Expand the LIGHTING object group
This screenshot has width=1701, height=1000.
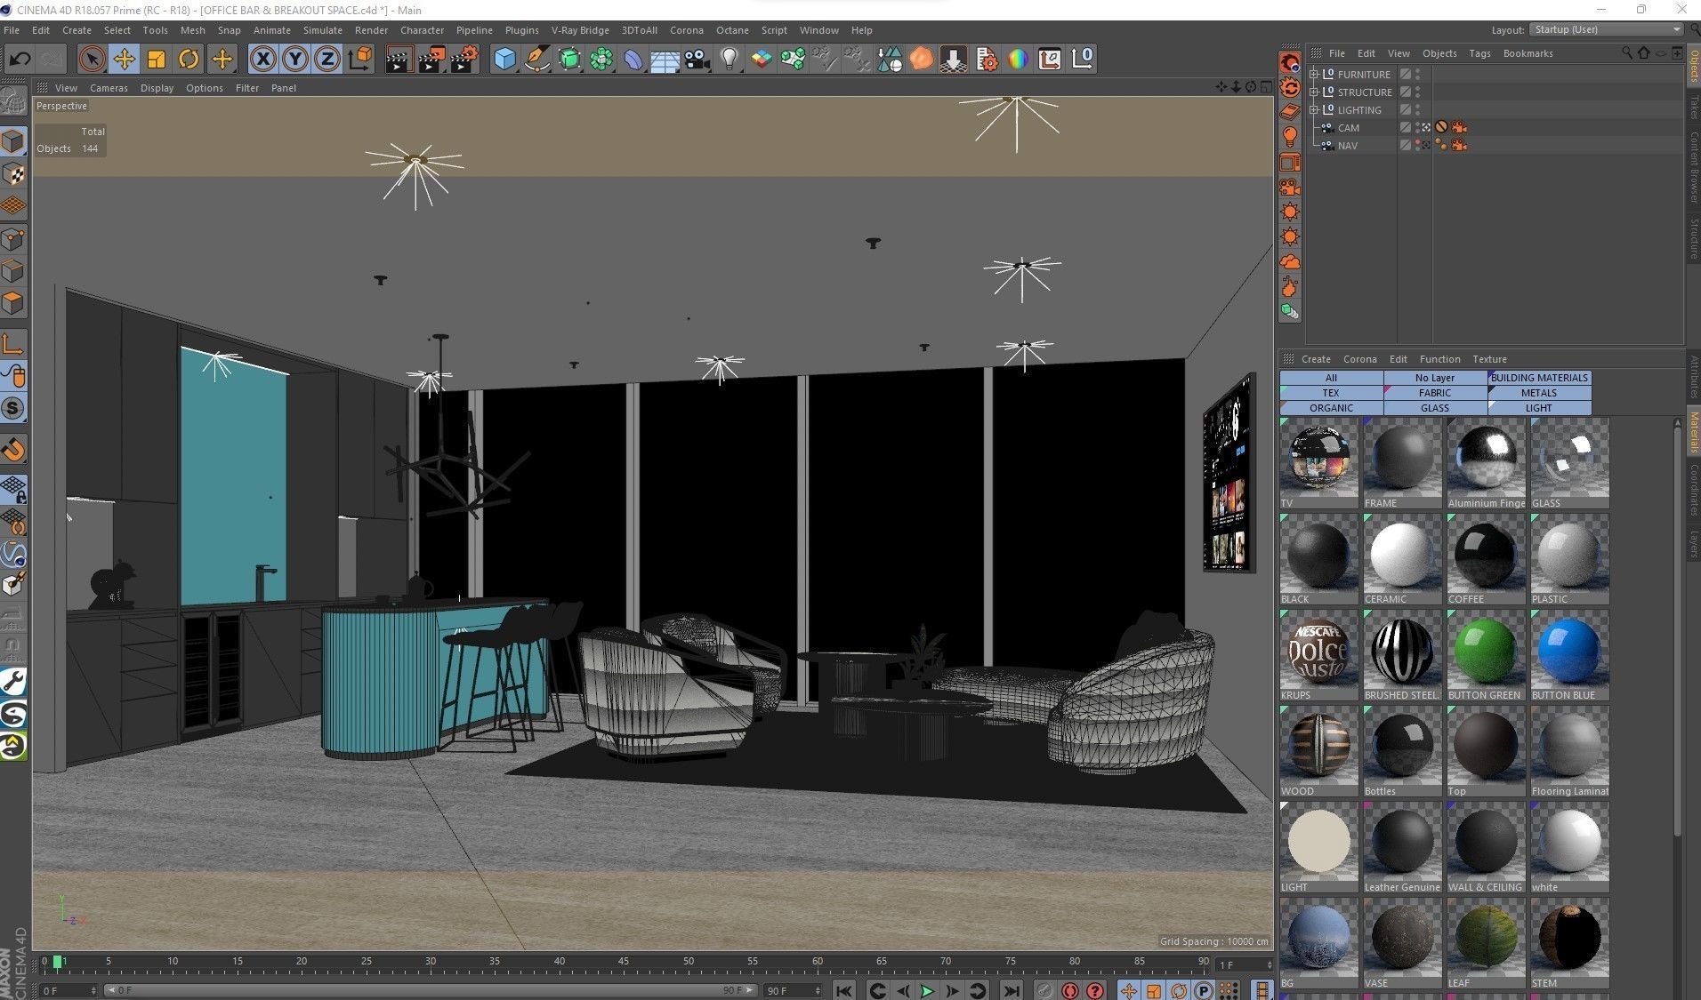click(x=1313, y=109)
